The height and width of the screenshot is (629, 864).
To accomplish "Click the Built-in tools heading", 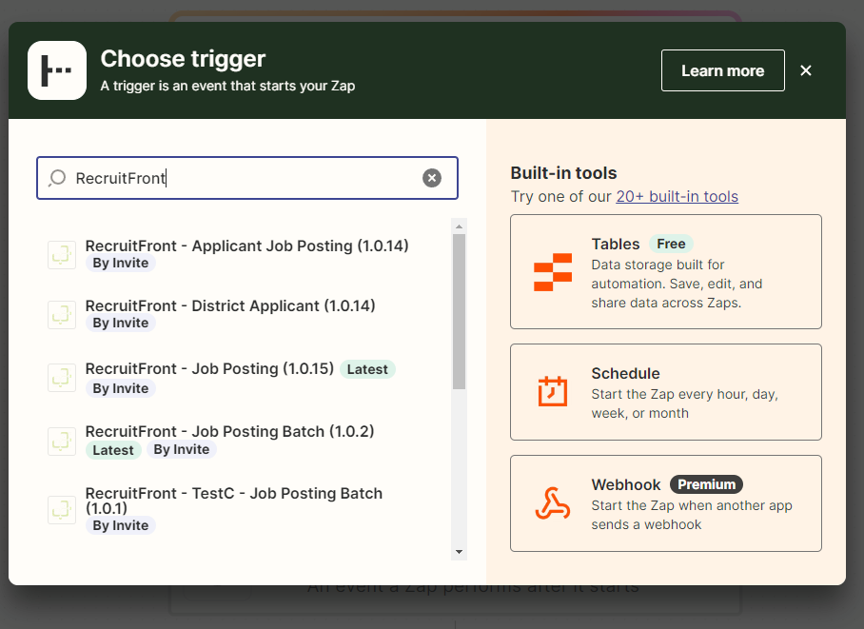I will tap(563, 173).
